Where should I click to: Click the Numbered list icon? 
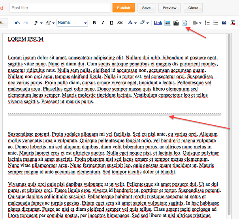[x=207, y=23]
